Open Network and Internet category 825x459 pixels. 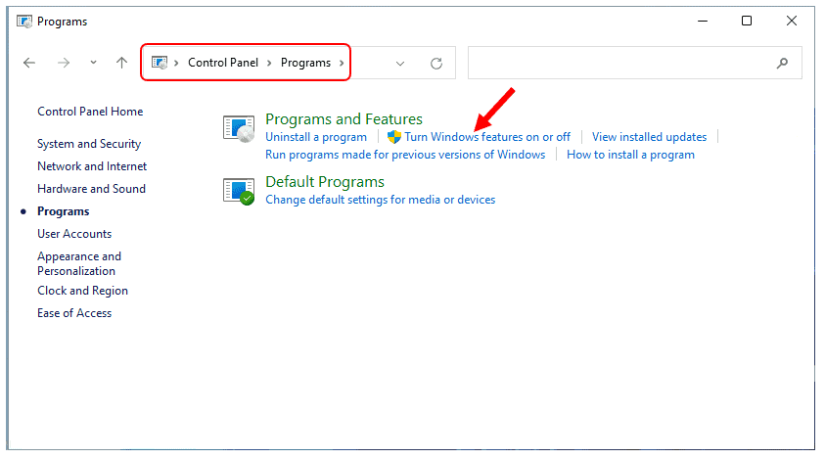tap(92, 166)
